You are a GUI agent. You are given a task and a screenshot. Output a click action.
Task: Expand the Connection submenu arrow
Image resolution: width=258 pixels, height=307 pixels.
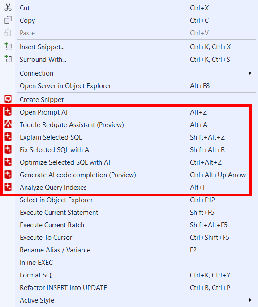coord(250,73)
